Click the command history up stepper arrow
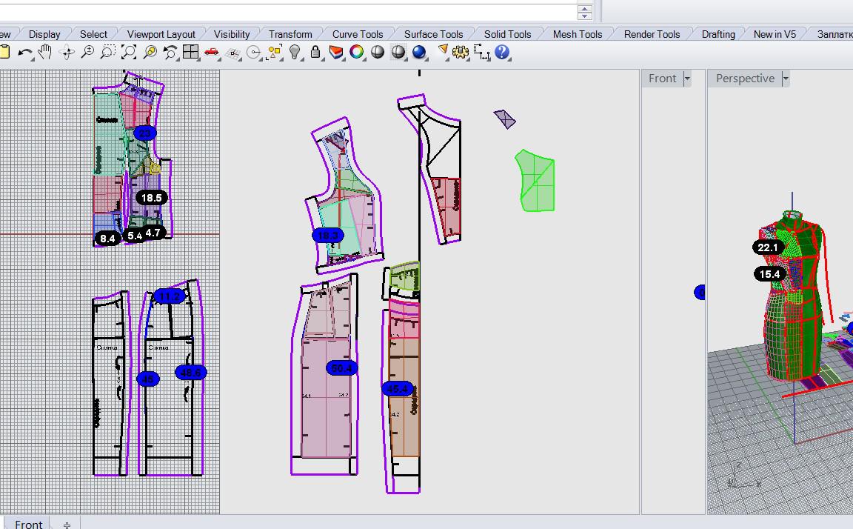The height and width of the screenshot is (529, 853). pos(585,9)
